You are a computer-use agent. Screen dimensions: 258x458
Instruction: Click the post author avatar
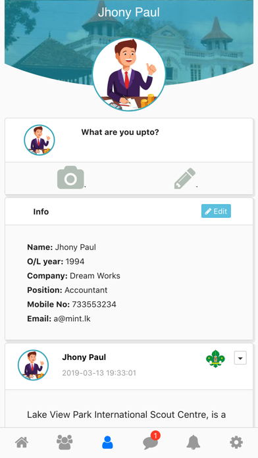coord(33,365)
